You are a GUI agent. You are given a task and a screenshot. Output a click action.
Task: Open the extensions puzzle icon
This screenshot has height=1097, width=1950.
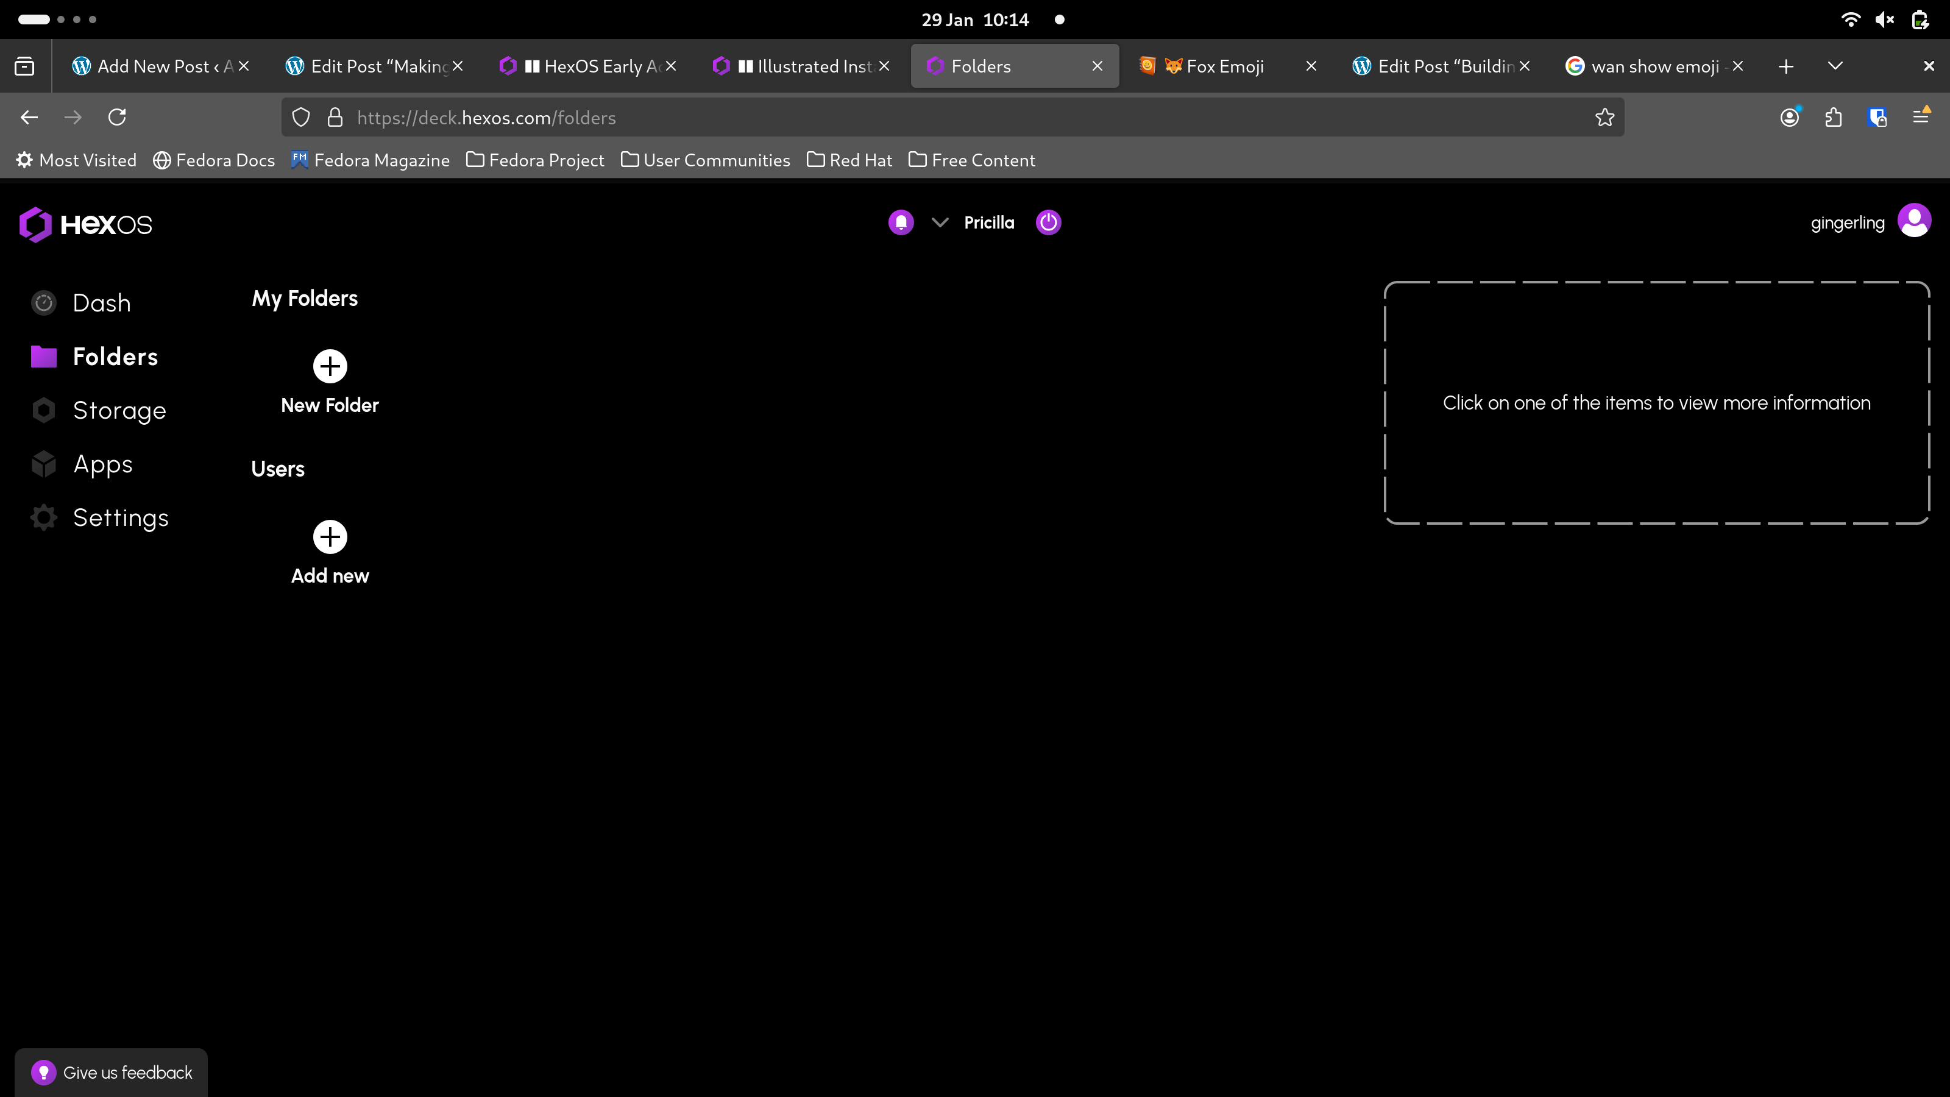1834,118
